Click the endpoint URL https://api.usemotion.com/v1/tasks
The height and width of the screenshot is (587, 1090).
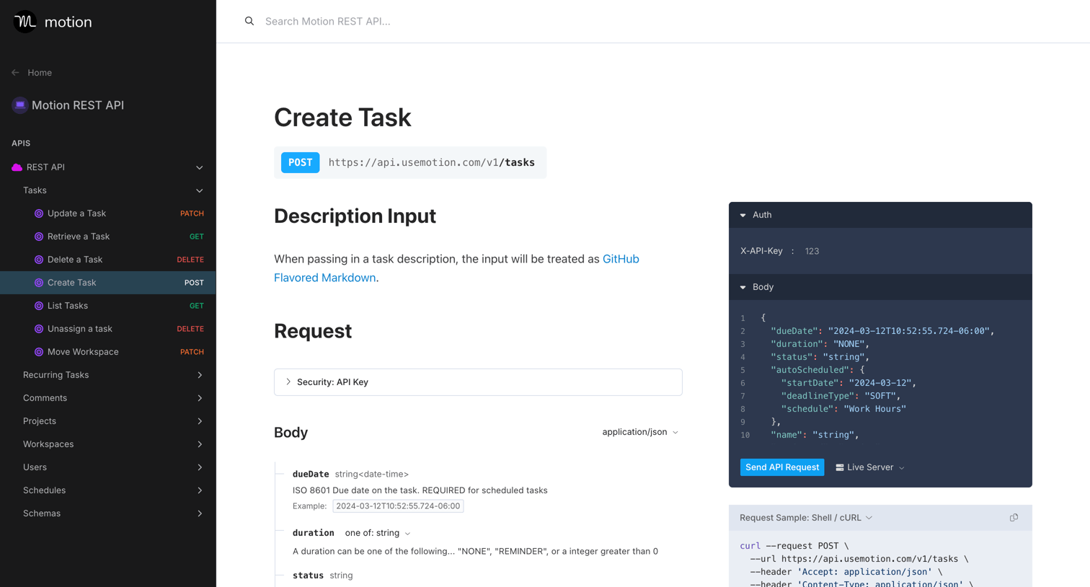432,163
